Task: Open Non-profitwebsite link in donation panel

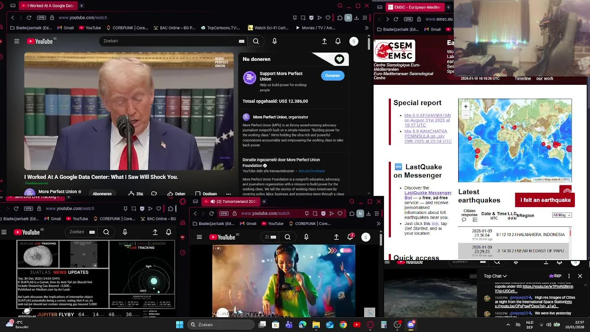Action: [x=312, y=171]
